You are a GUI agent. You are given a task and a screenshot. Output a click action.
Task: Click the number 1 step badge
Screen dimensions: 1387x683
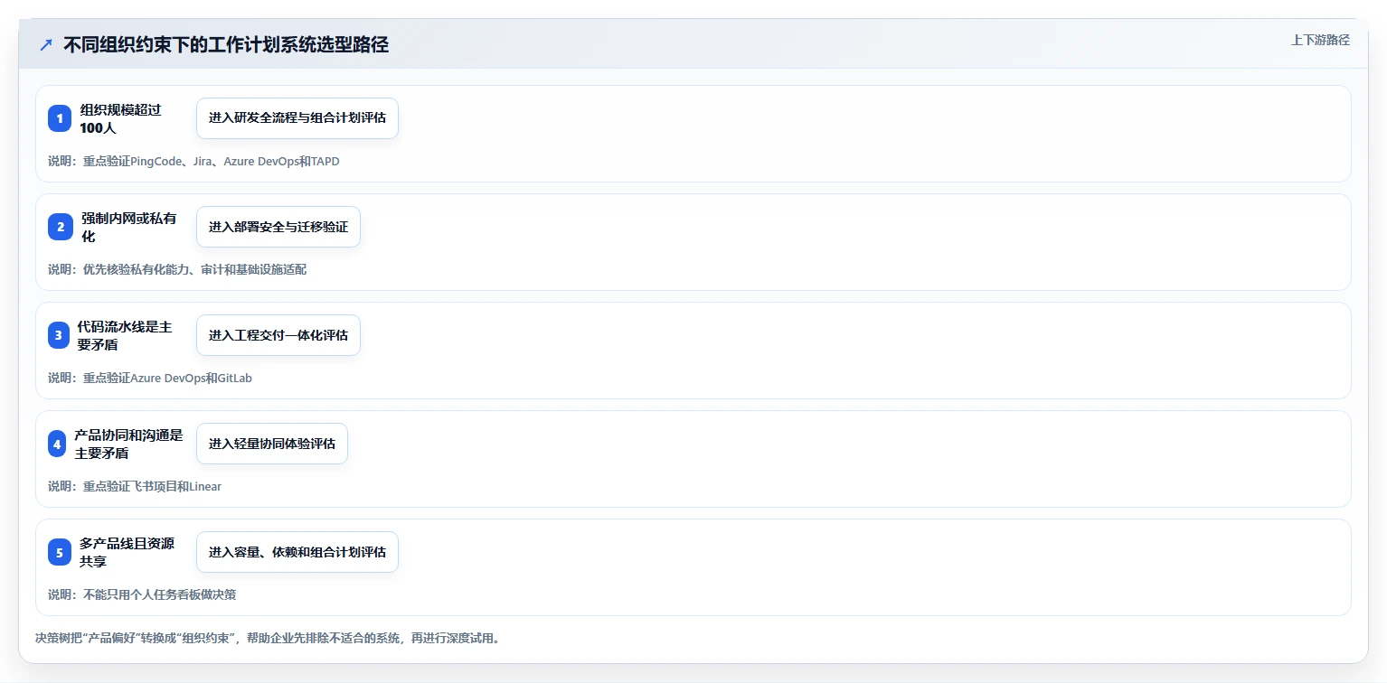click(60, 118)
